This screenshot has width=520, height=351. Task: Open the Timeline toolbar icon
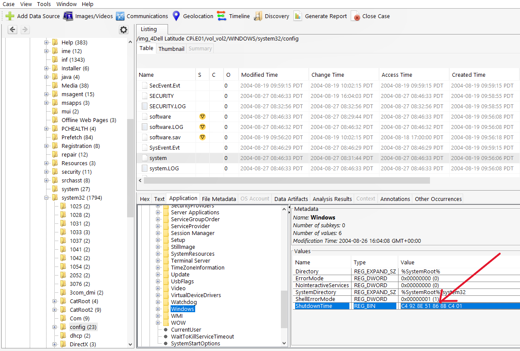[221, 16]
